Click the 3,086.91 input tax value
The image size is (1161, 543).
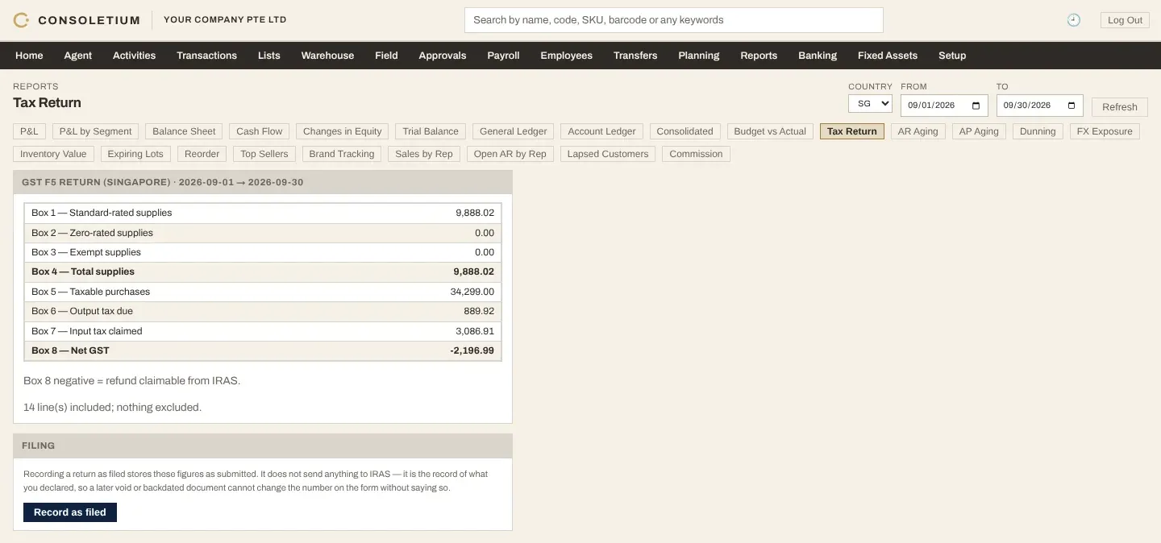tap(475, 331)
